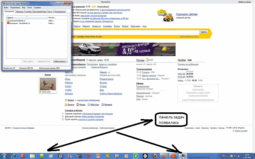Image resolution: width=255 pixels, height=159 pixels.
Task: Click the Paint palette icon on taskbar
Action: (x=51, y=156)
